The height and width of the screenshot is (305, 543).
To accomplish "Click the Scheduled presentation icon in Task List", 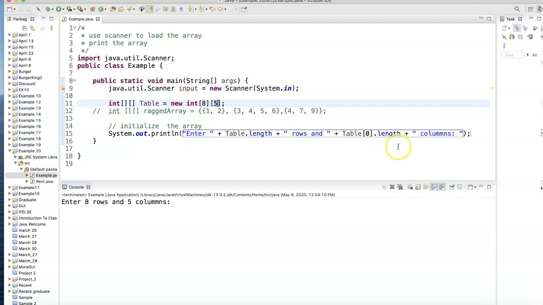I will [525, 28].
